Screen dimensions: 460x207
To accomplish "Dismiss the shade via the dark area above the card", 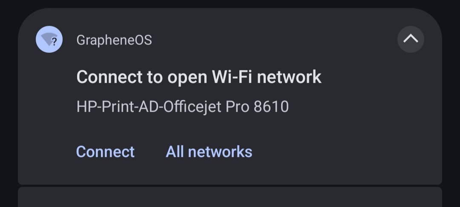I will tap(230, 3).
